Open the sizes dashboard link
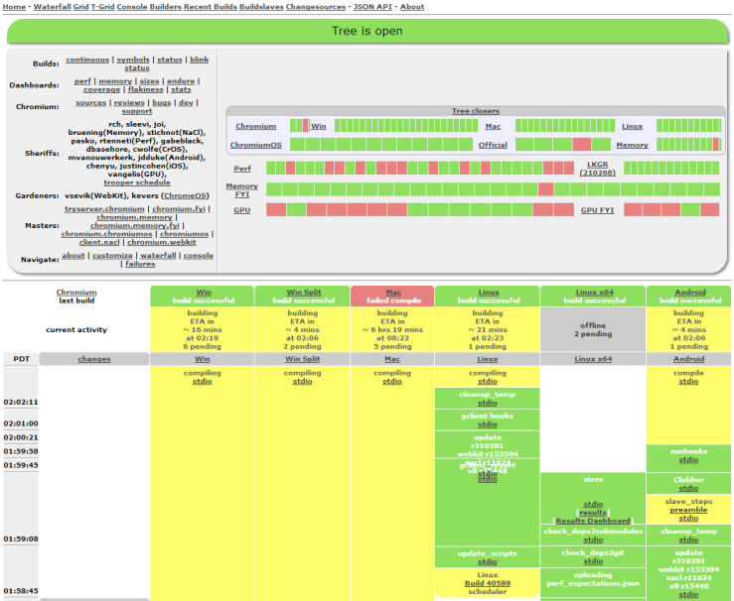 (149, 81)
